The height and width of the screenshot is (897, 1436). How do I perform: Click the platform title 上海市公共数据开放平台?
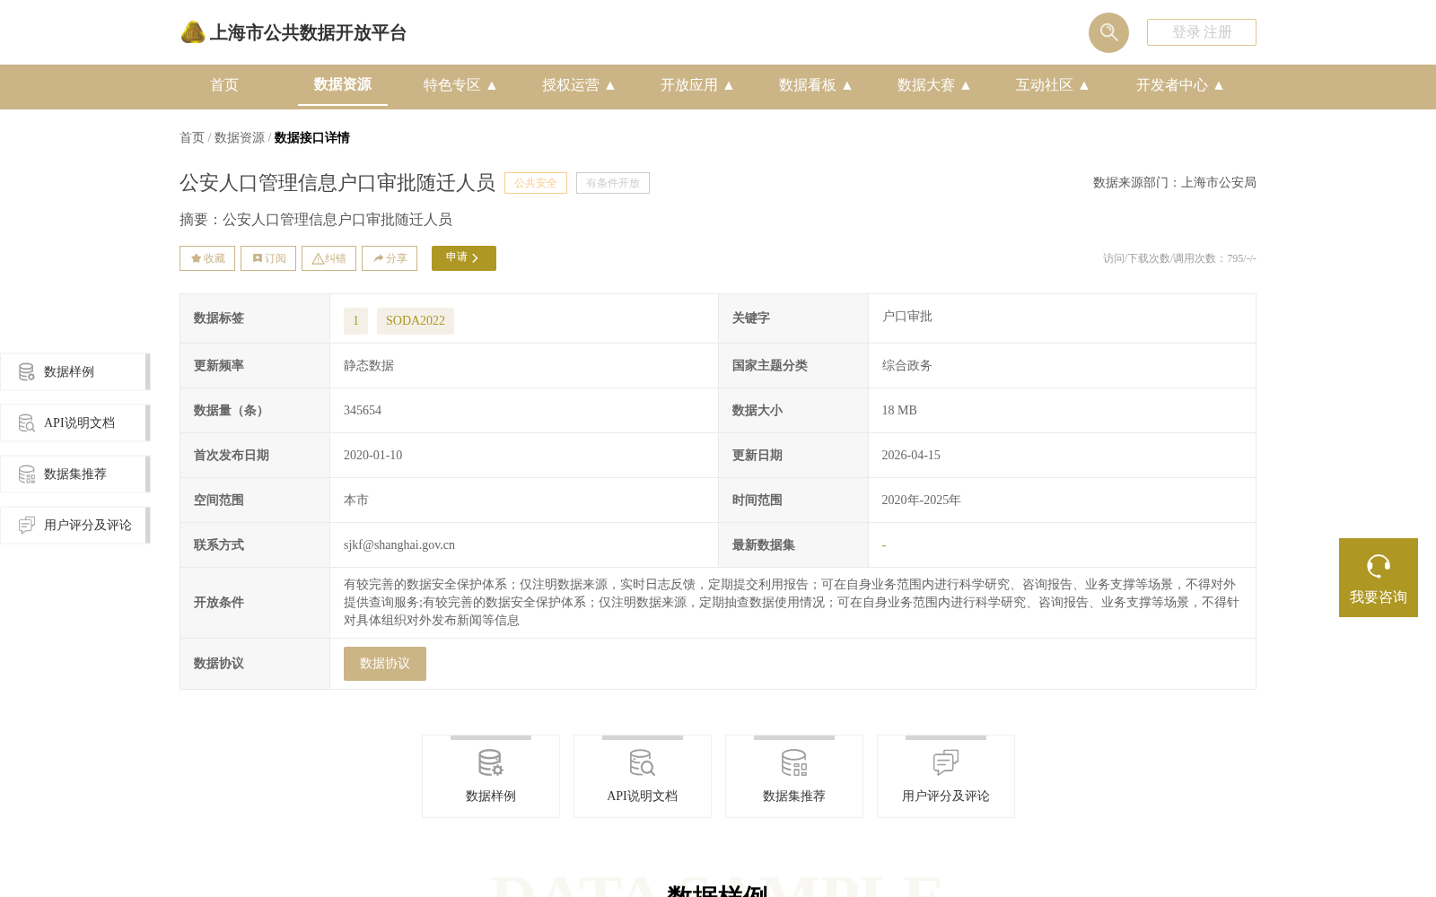click(308, 33)
